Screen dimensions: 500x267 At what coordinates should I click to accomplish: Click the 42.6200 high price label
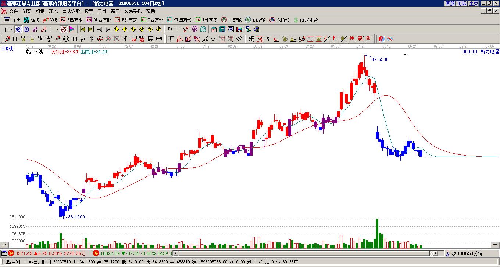pos(380,59)
